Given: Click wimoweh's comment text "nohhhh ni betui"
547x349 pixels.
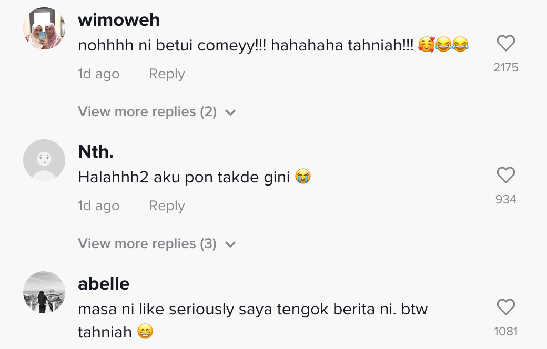Looking at the screenshot, I should [137, 46].
